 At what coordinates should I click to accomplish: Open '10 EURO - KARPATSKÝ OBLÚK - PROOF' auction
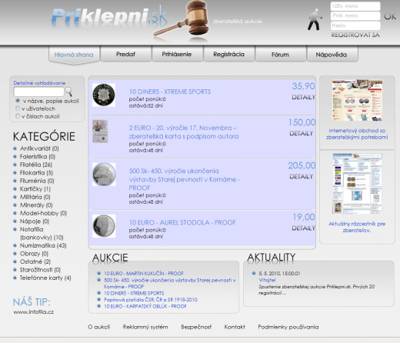145,306
